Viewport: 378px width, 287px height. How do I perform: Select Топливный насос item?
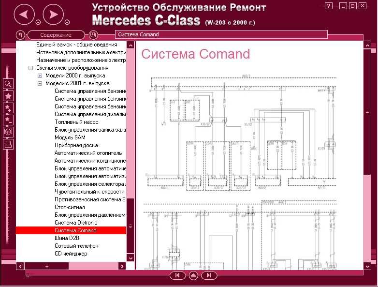point(76,122)
